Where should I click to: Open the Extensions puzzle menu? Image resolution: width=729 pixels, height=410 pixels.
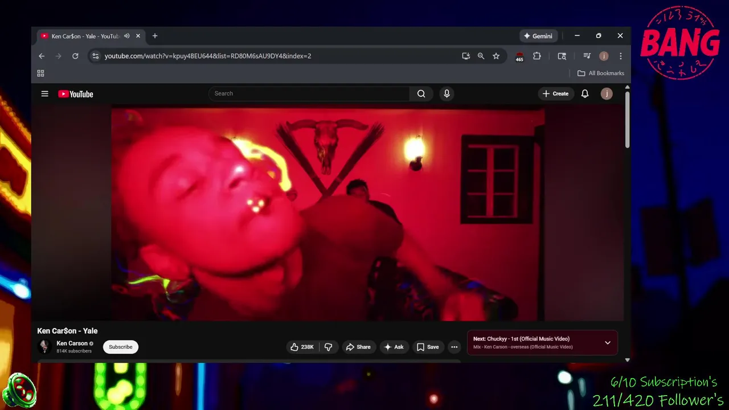[536, 56]
